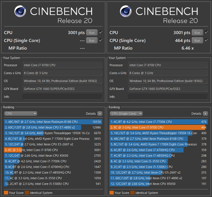Select i7-6700HQ row scoring 1647
212x197 pixels.
click(53, 167)
